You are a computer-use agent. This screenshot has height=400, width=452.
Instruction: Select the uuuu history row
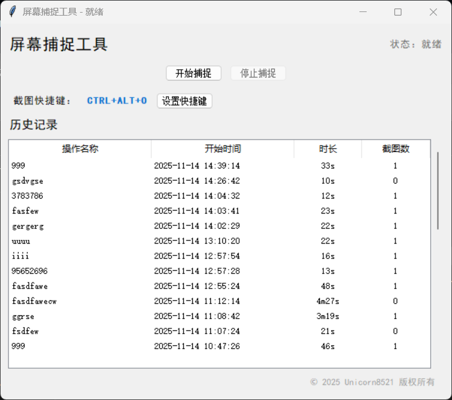pyautogui.click(x=219, y=241)
